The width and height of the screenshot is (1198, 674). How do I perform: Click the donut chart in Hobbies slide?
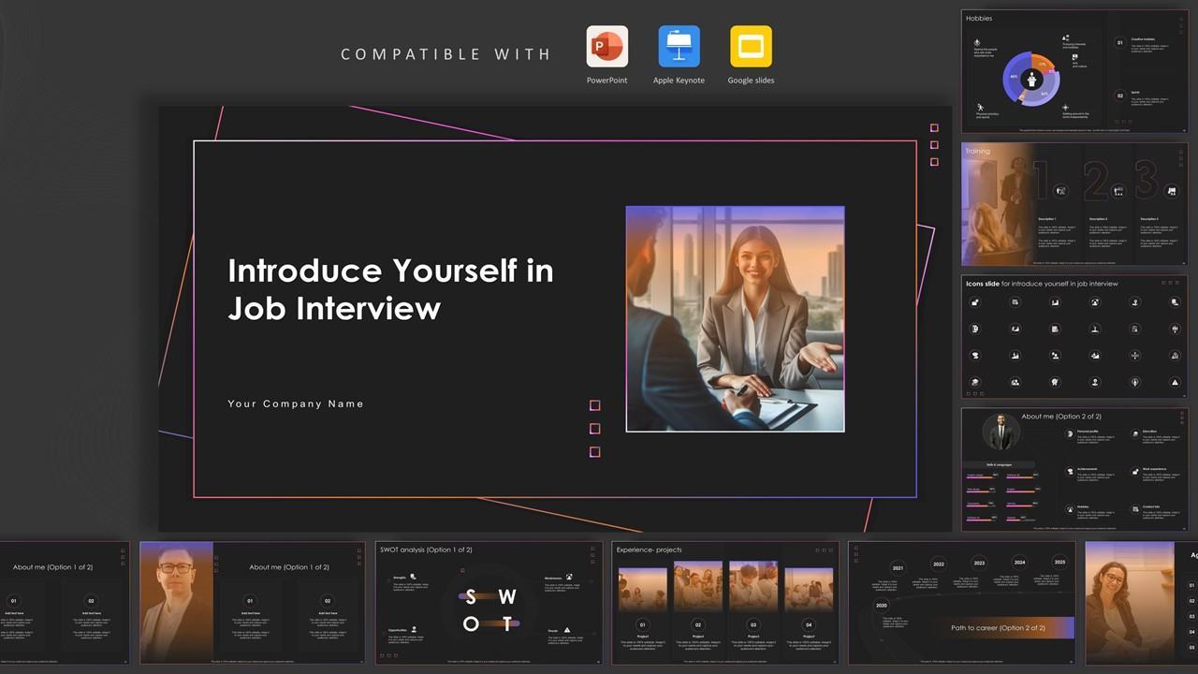click(1031, 80)
